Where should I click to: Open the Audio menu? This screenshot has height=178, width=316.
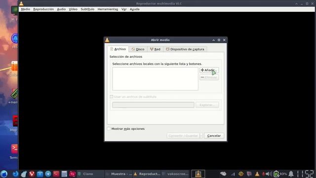point(61,9)
